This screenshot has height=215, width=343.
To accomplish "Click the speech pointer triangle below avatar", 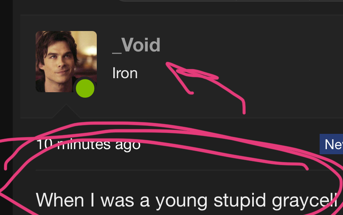I will (x=66, y=111).
